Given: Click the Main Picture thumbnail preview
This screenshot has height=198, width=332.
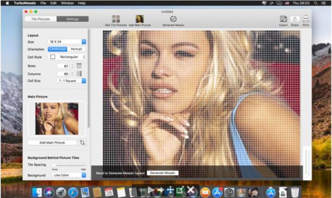Looking at the screenshot, I should pos(57,119).
